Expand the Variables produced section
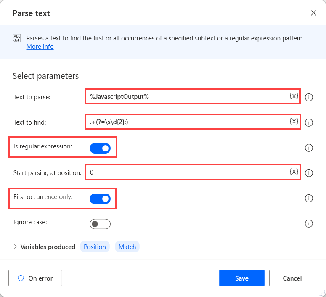The height and width of the screenshot is (297, 326). point(16,247)
